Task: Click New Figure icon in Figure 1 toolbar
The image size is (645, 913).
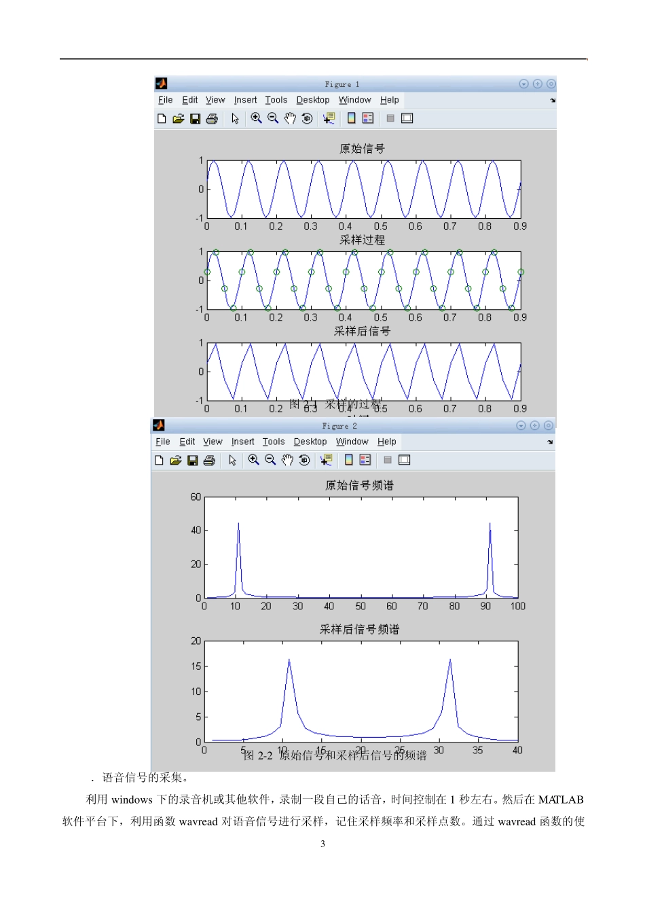Action: click(x=162, y=118)
